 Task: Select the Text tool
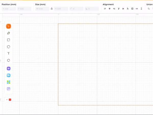[x=8, y=53]
